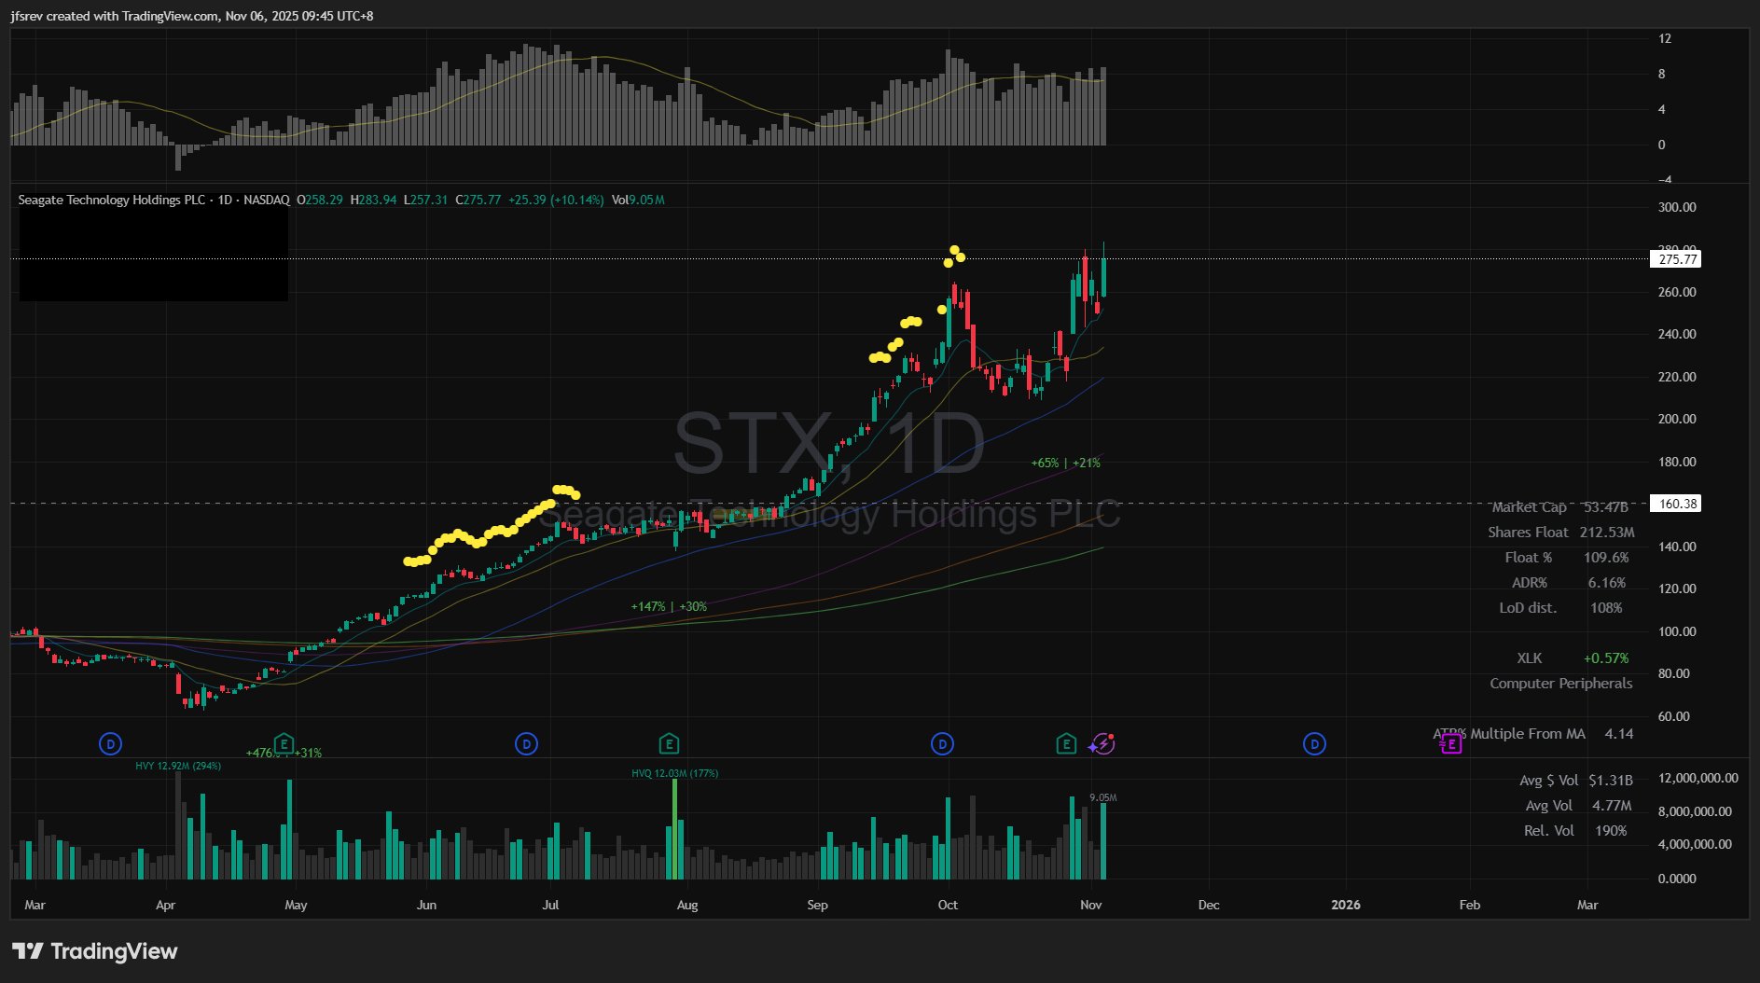Click the close value C275.77 in legend

(x=478, y=201)
